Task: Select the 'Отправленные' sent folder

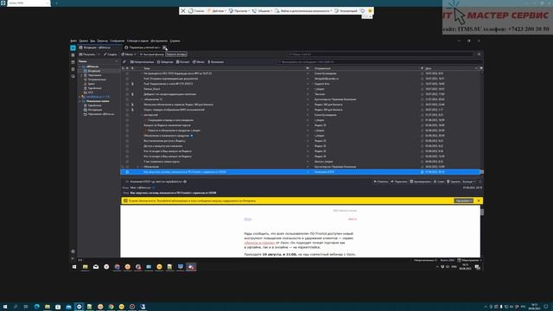Action: click(97, 79)
